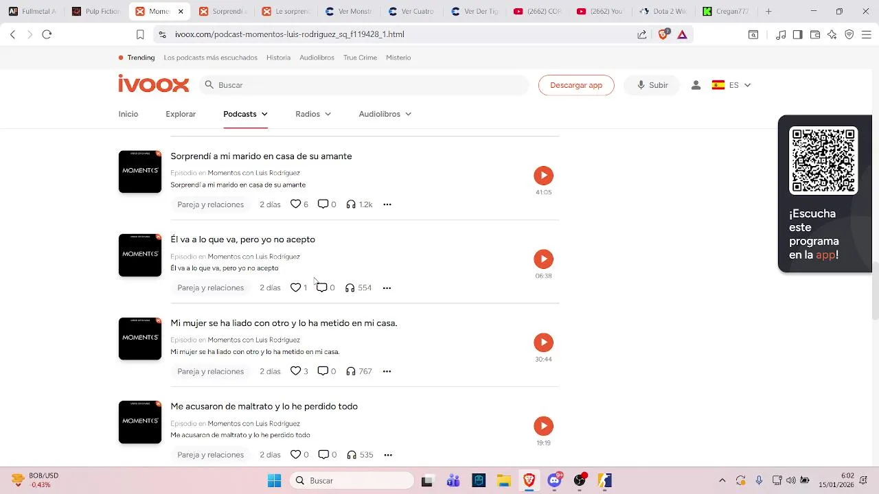Play episode Me acusaron de maltrato
This screenshot has width=879, height=494.
click(543, 426)
